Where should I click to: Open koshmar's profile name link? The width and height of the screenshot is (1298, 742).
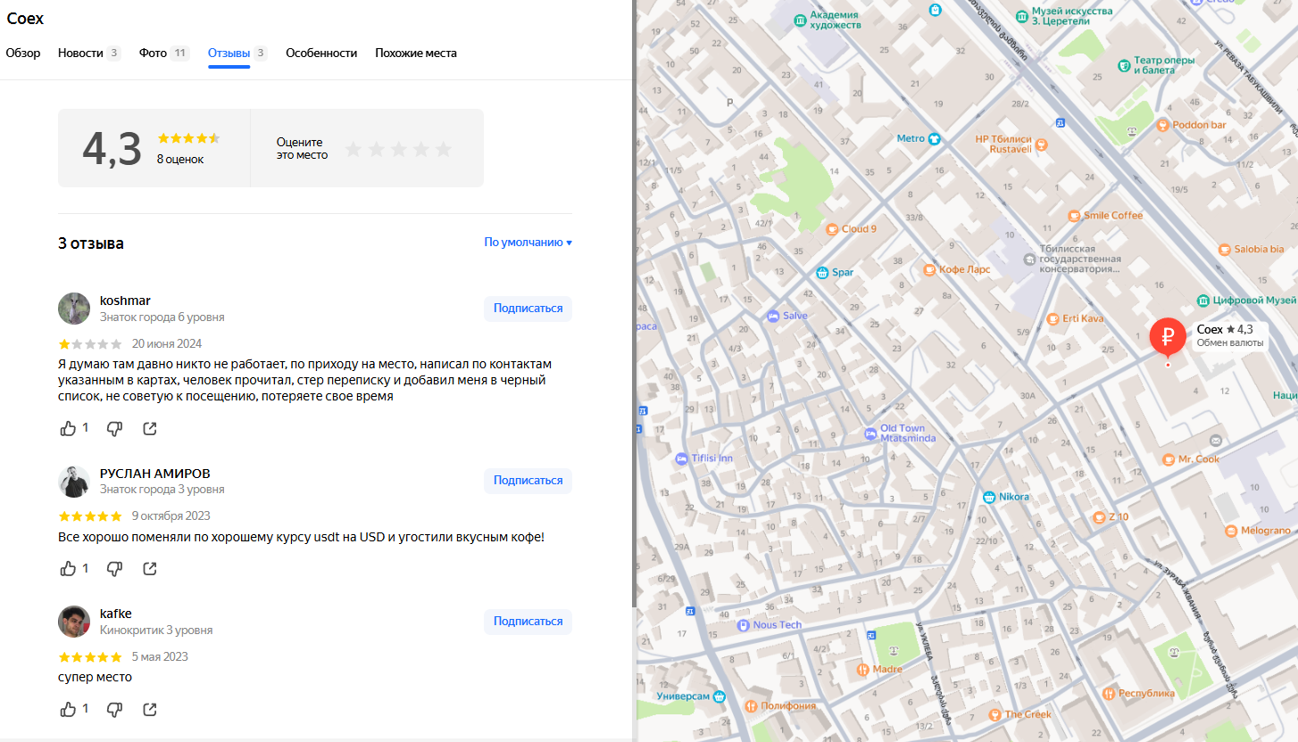tap(125, 301)
